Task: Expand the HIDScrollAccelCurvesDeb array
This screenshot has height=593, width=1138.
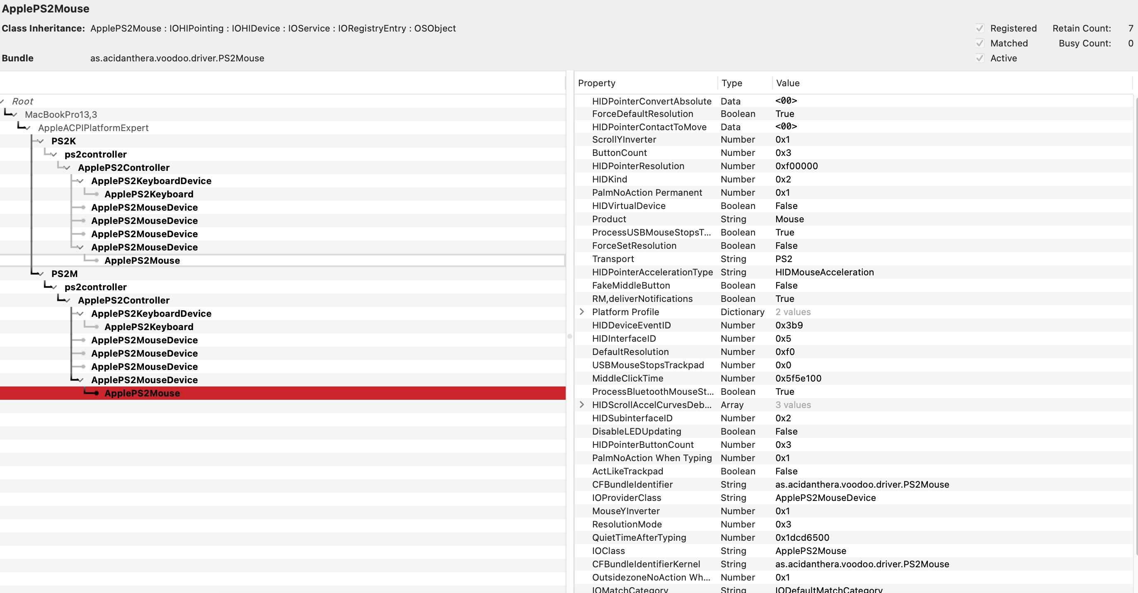Action: (582, 405)
